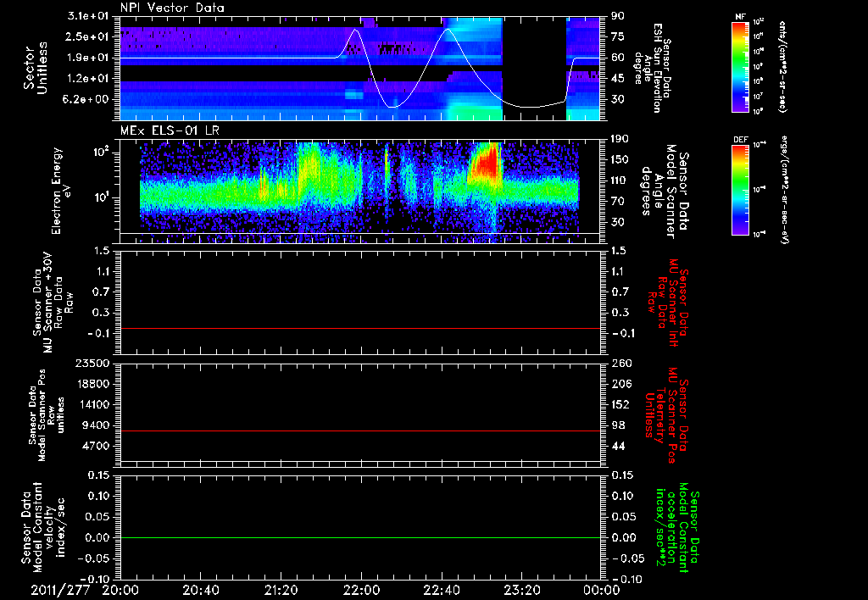The width and height of the screenshot is (868, 600).
Task: Click the "NPI Vector Data" panel title
Action: [x=172, y=8]
